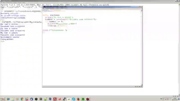Open the colorful S app taskbar icon
The height and width of the screenshot is (101, 180).
point(27,99)
